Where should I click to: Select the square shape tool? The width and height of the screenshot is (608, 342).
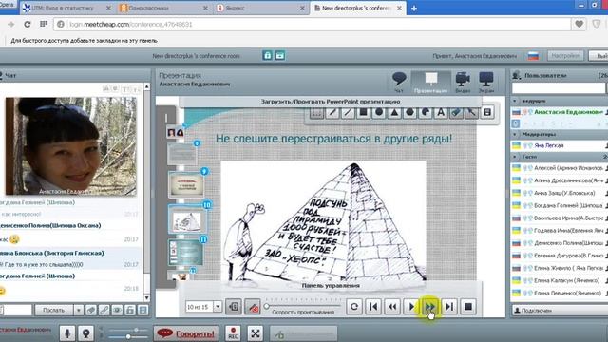click(363, 112)
